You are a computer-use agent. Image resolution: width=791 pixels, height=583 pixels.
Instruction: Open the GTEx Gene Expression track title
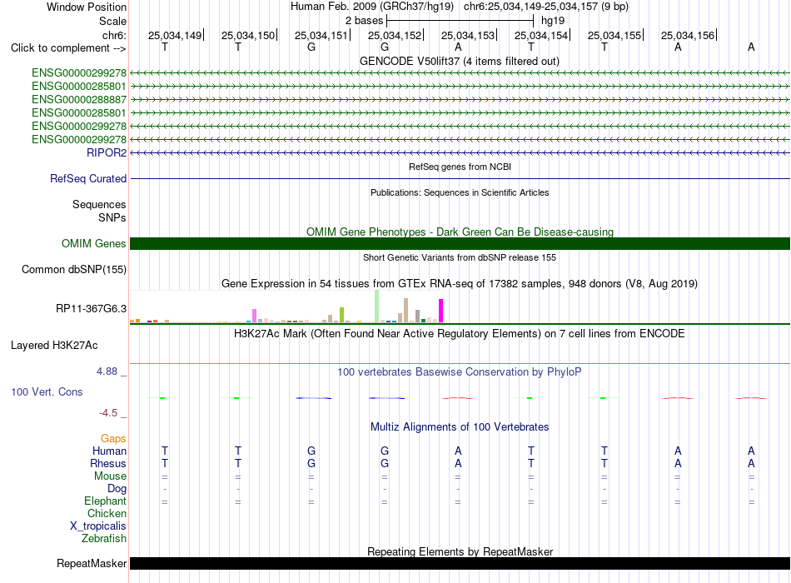[460, 284]
